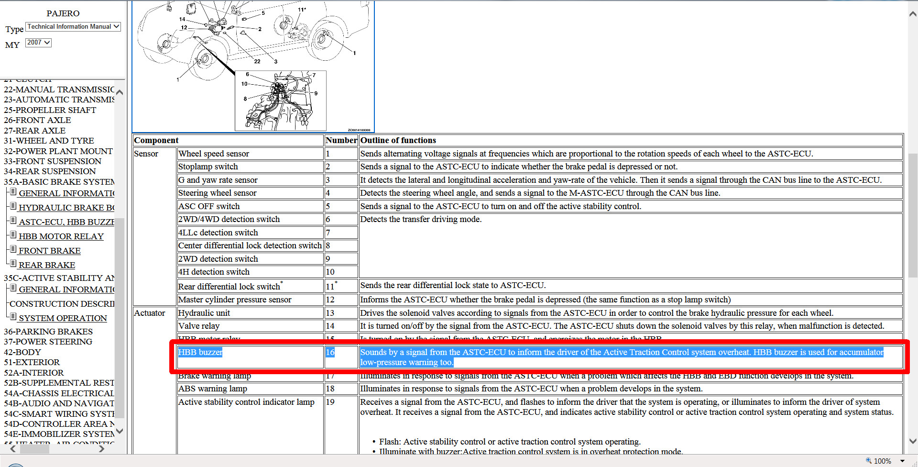Click document icon beside ASTC-ECU, HBB BUZZER
This screenshot has width=918, height=467.
tap(13, 221)
